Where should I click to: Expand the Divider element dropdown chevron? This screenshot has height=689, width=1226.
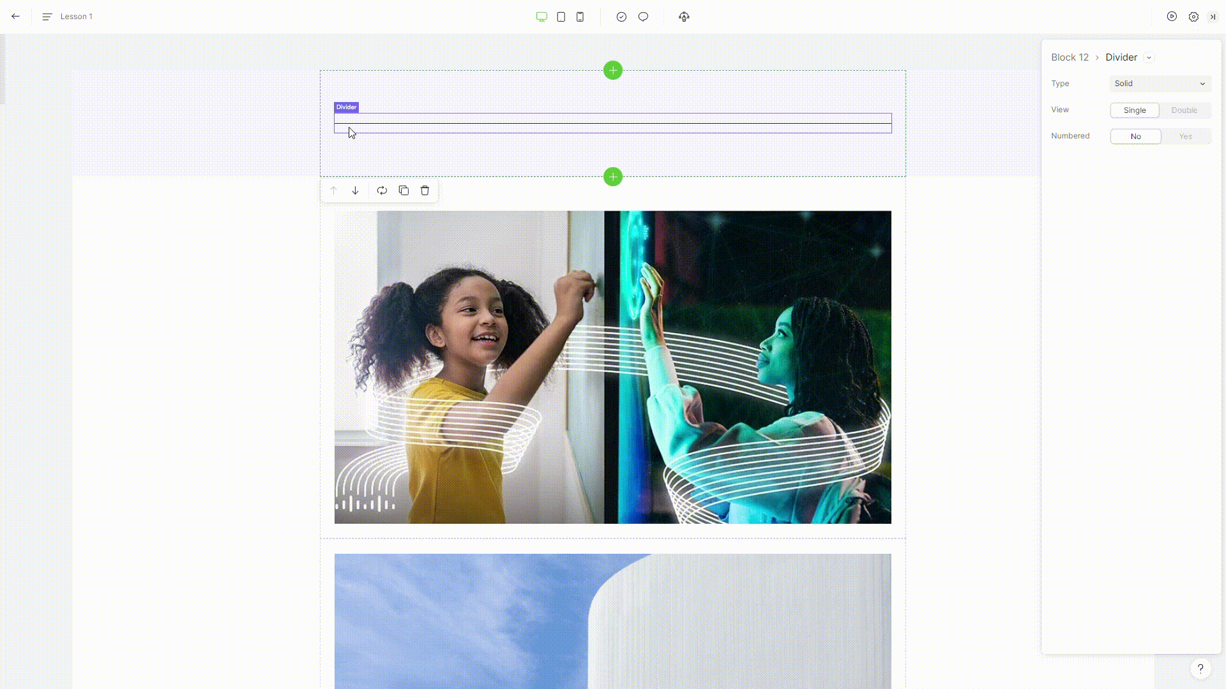[1149, 57]
